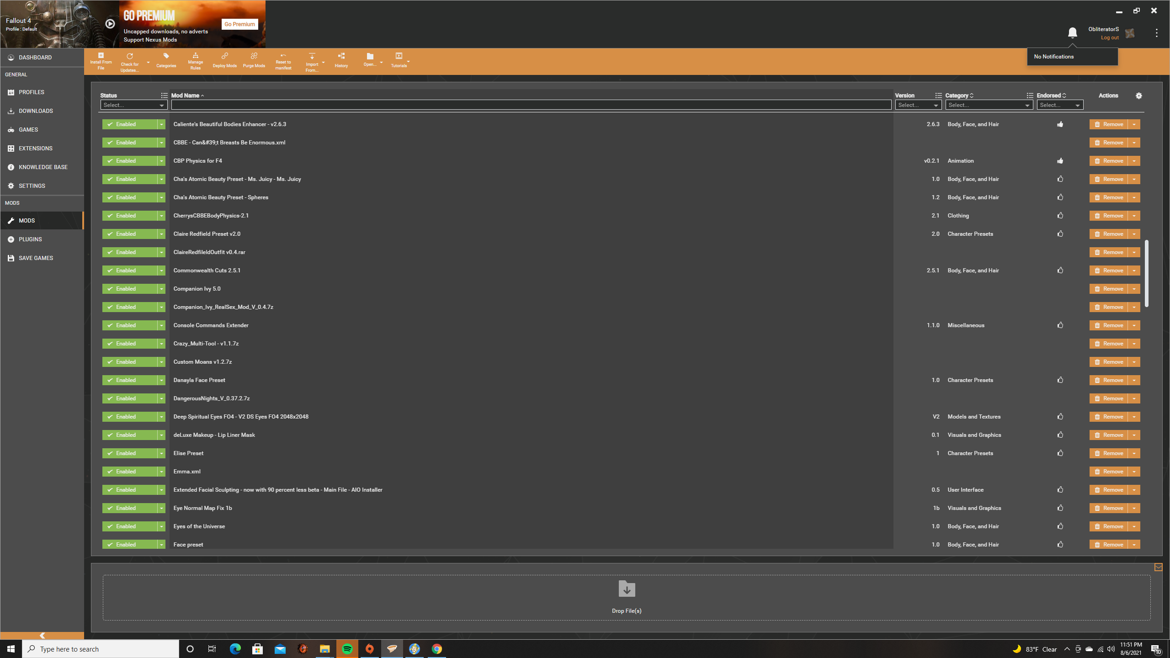Collapse the sidebar with the arrow
The image size is (1170, 658).
[42, 636]
